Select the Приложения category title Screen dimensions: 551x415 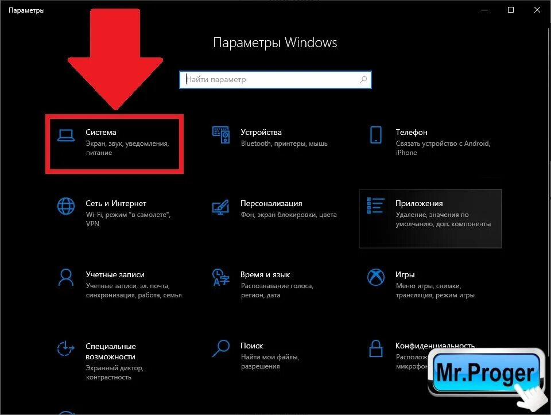(x=419, y=203)
